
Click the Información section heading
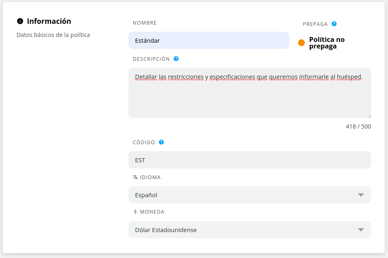coord(49,21)
